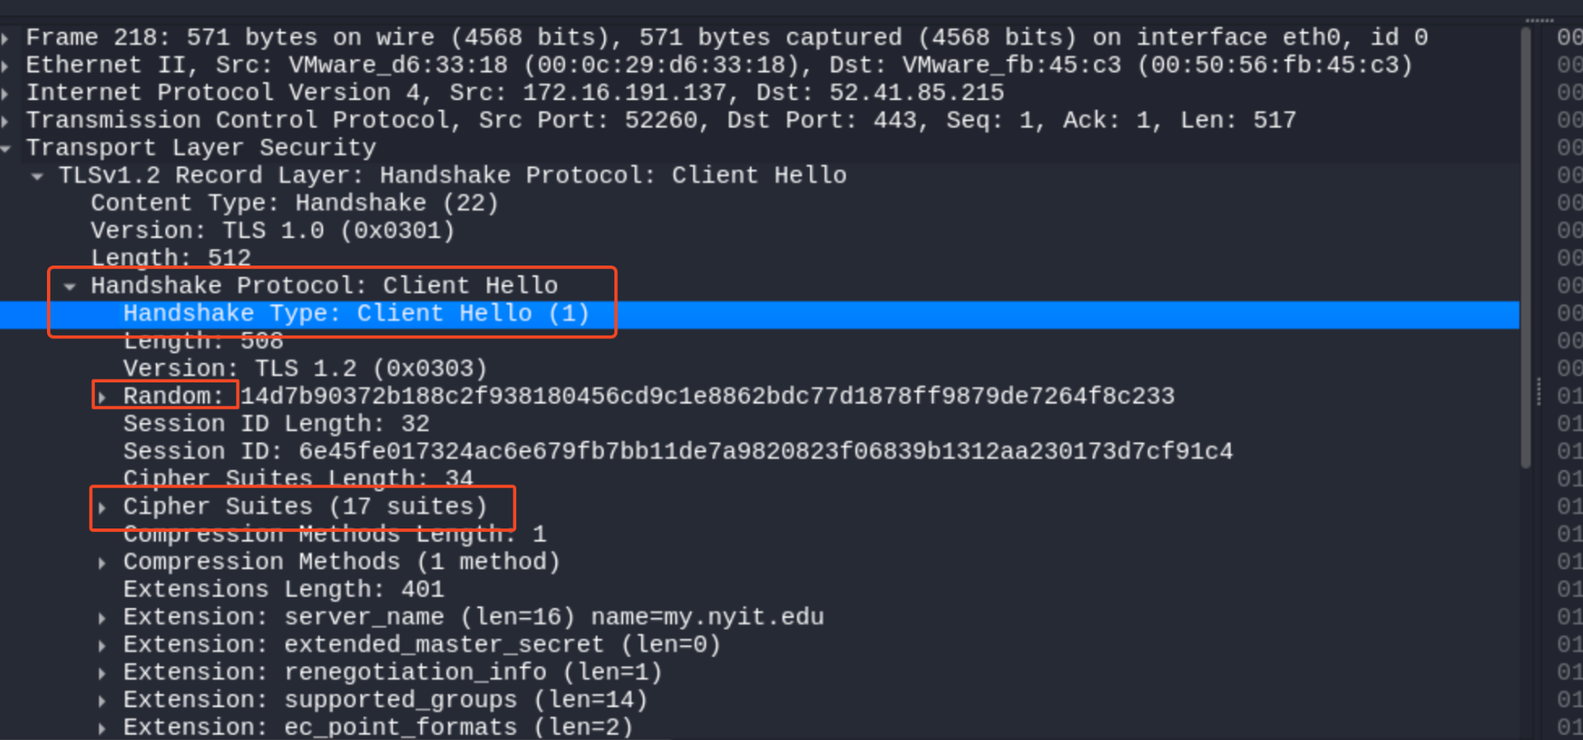
Task: Expand the extended_master_secret extension
Action: pos(103,645)
